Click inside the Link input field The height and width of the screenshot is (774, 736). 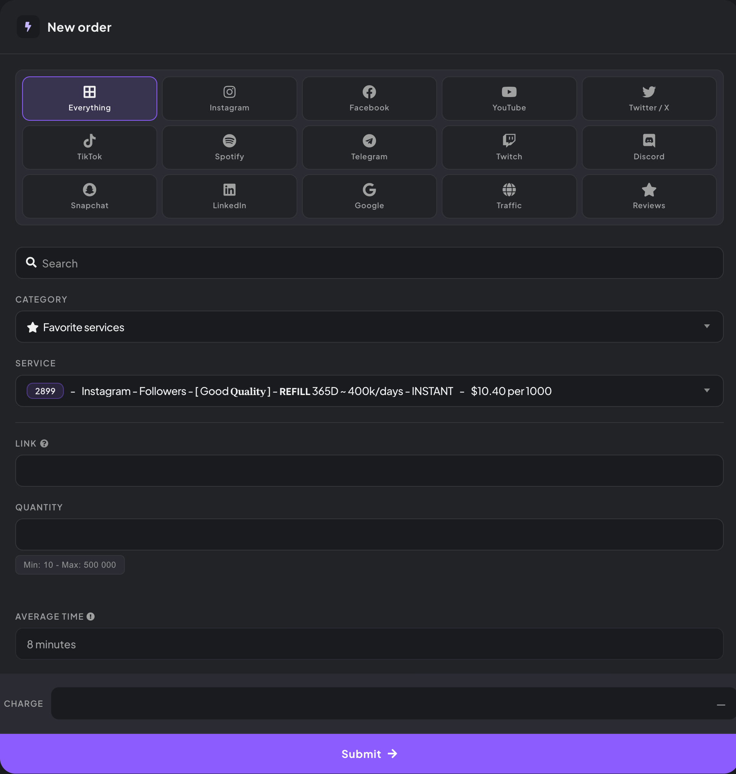click(368, 471)
